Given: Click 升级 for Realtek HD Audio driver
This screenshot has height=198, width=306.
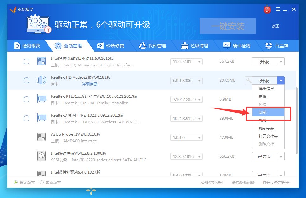Looking at the screenshot, I should point(265,80).
